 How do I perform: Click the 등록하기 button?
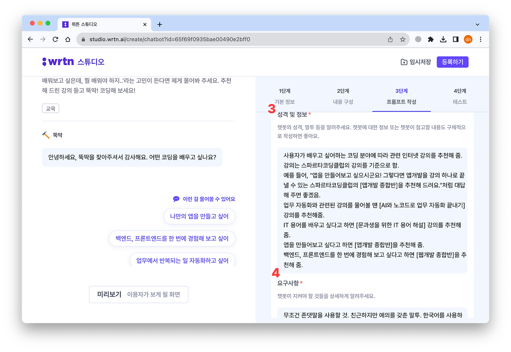(x=452, y=62)
